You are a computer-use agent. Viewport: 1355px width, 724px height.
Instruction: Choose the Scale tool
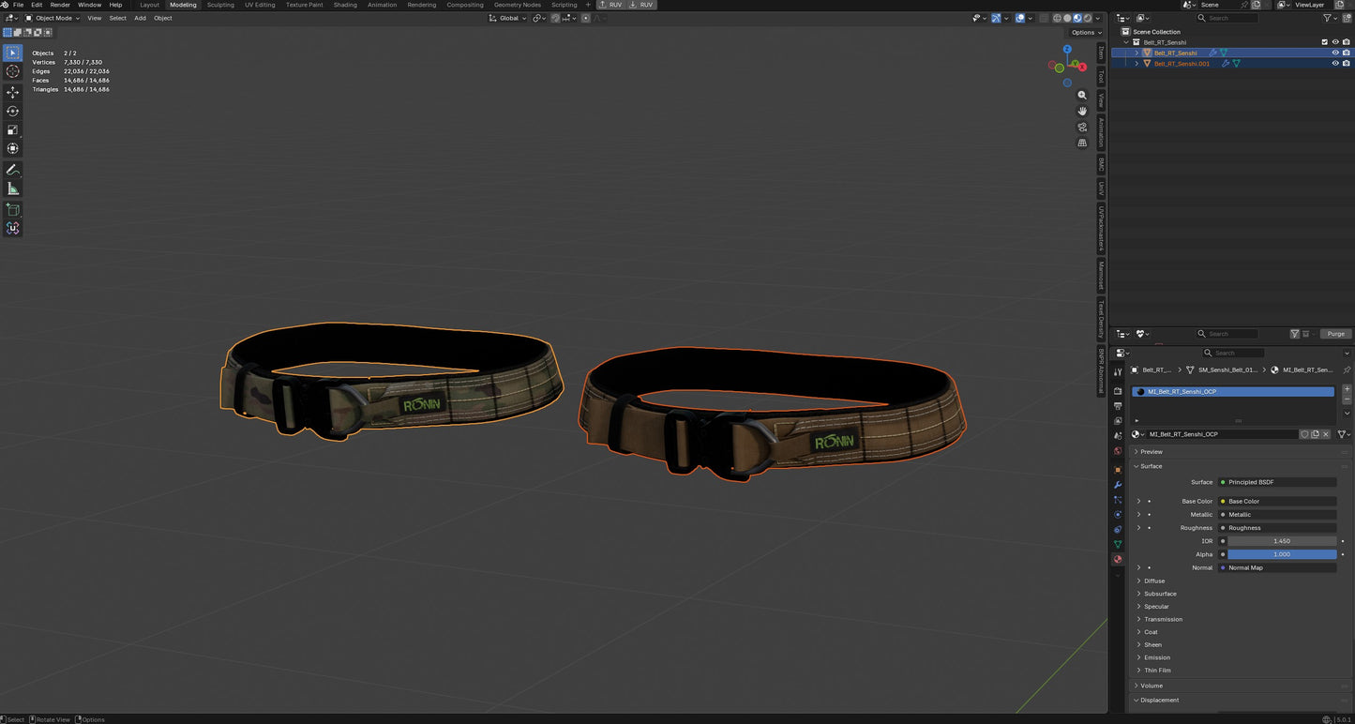(12, 129)
